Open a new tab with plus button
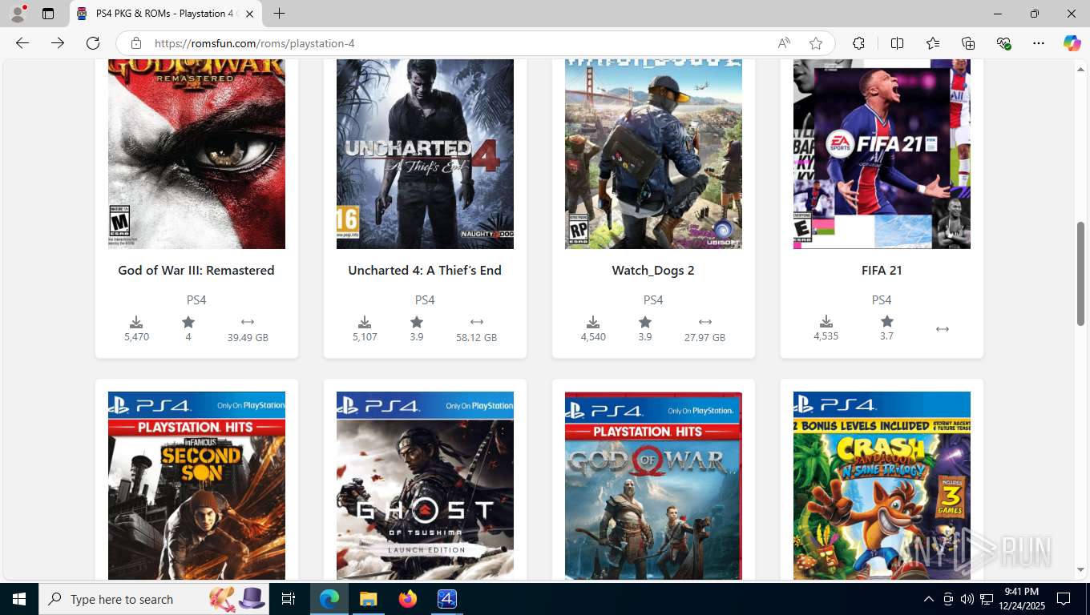The width and height of the screenshot is (1090, 615). coord(279,14)
